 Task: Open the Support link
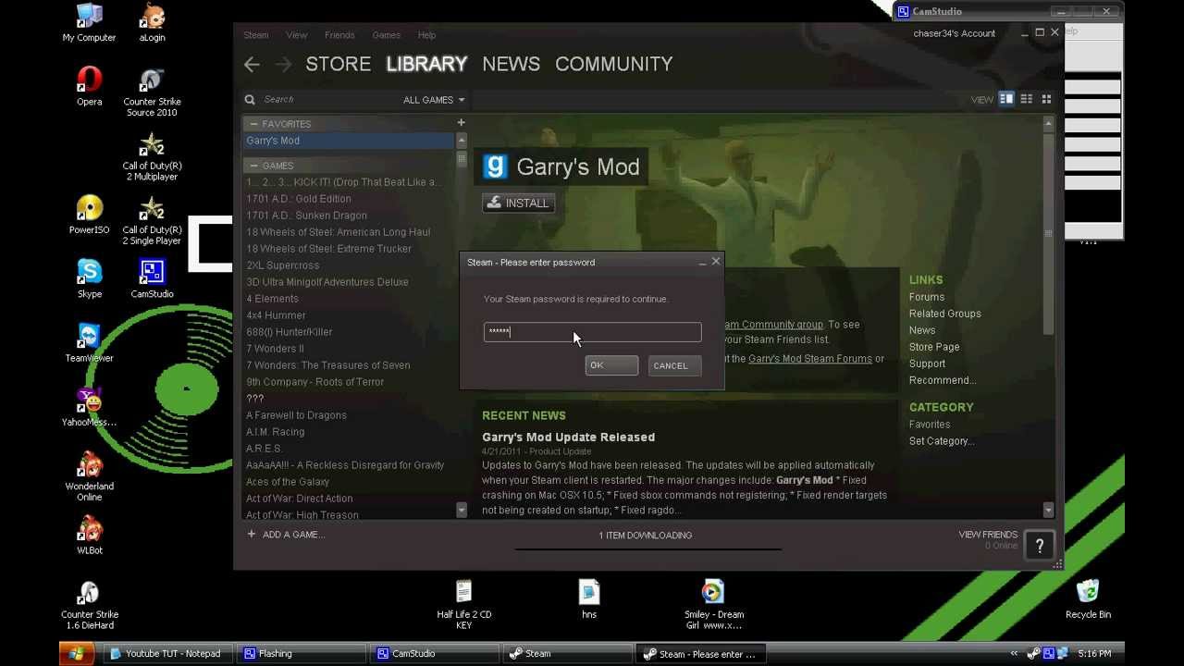(927, 364)
